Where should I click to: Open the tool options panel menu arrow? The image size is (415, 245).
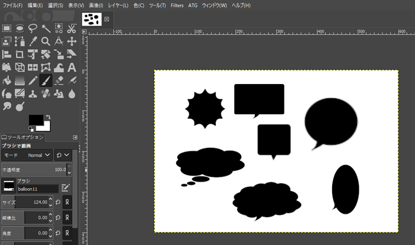click(x=75, y=137)
